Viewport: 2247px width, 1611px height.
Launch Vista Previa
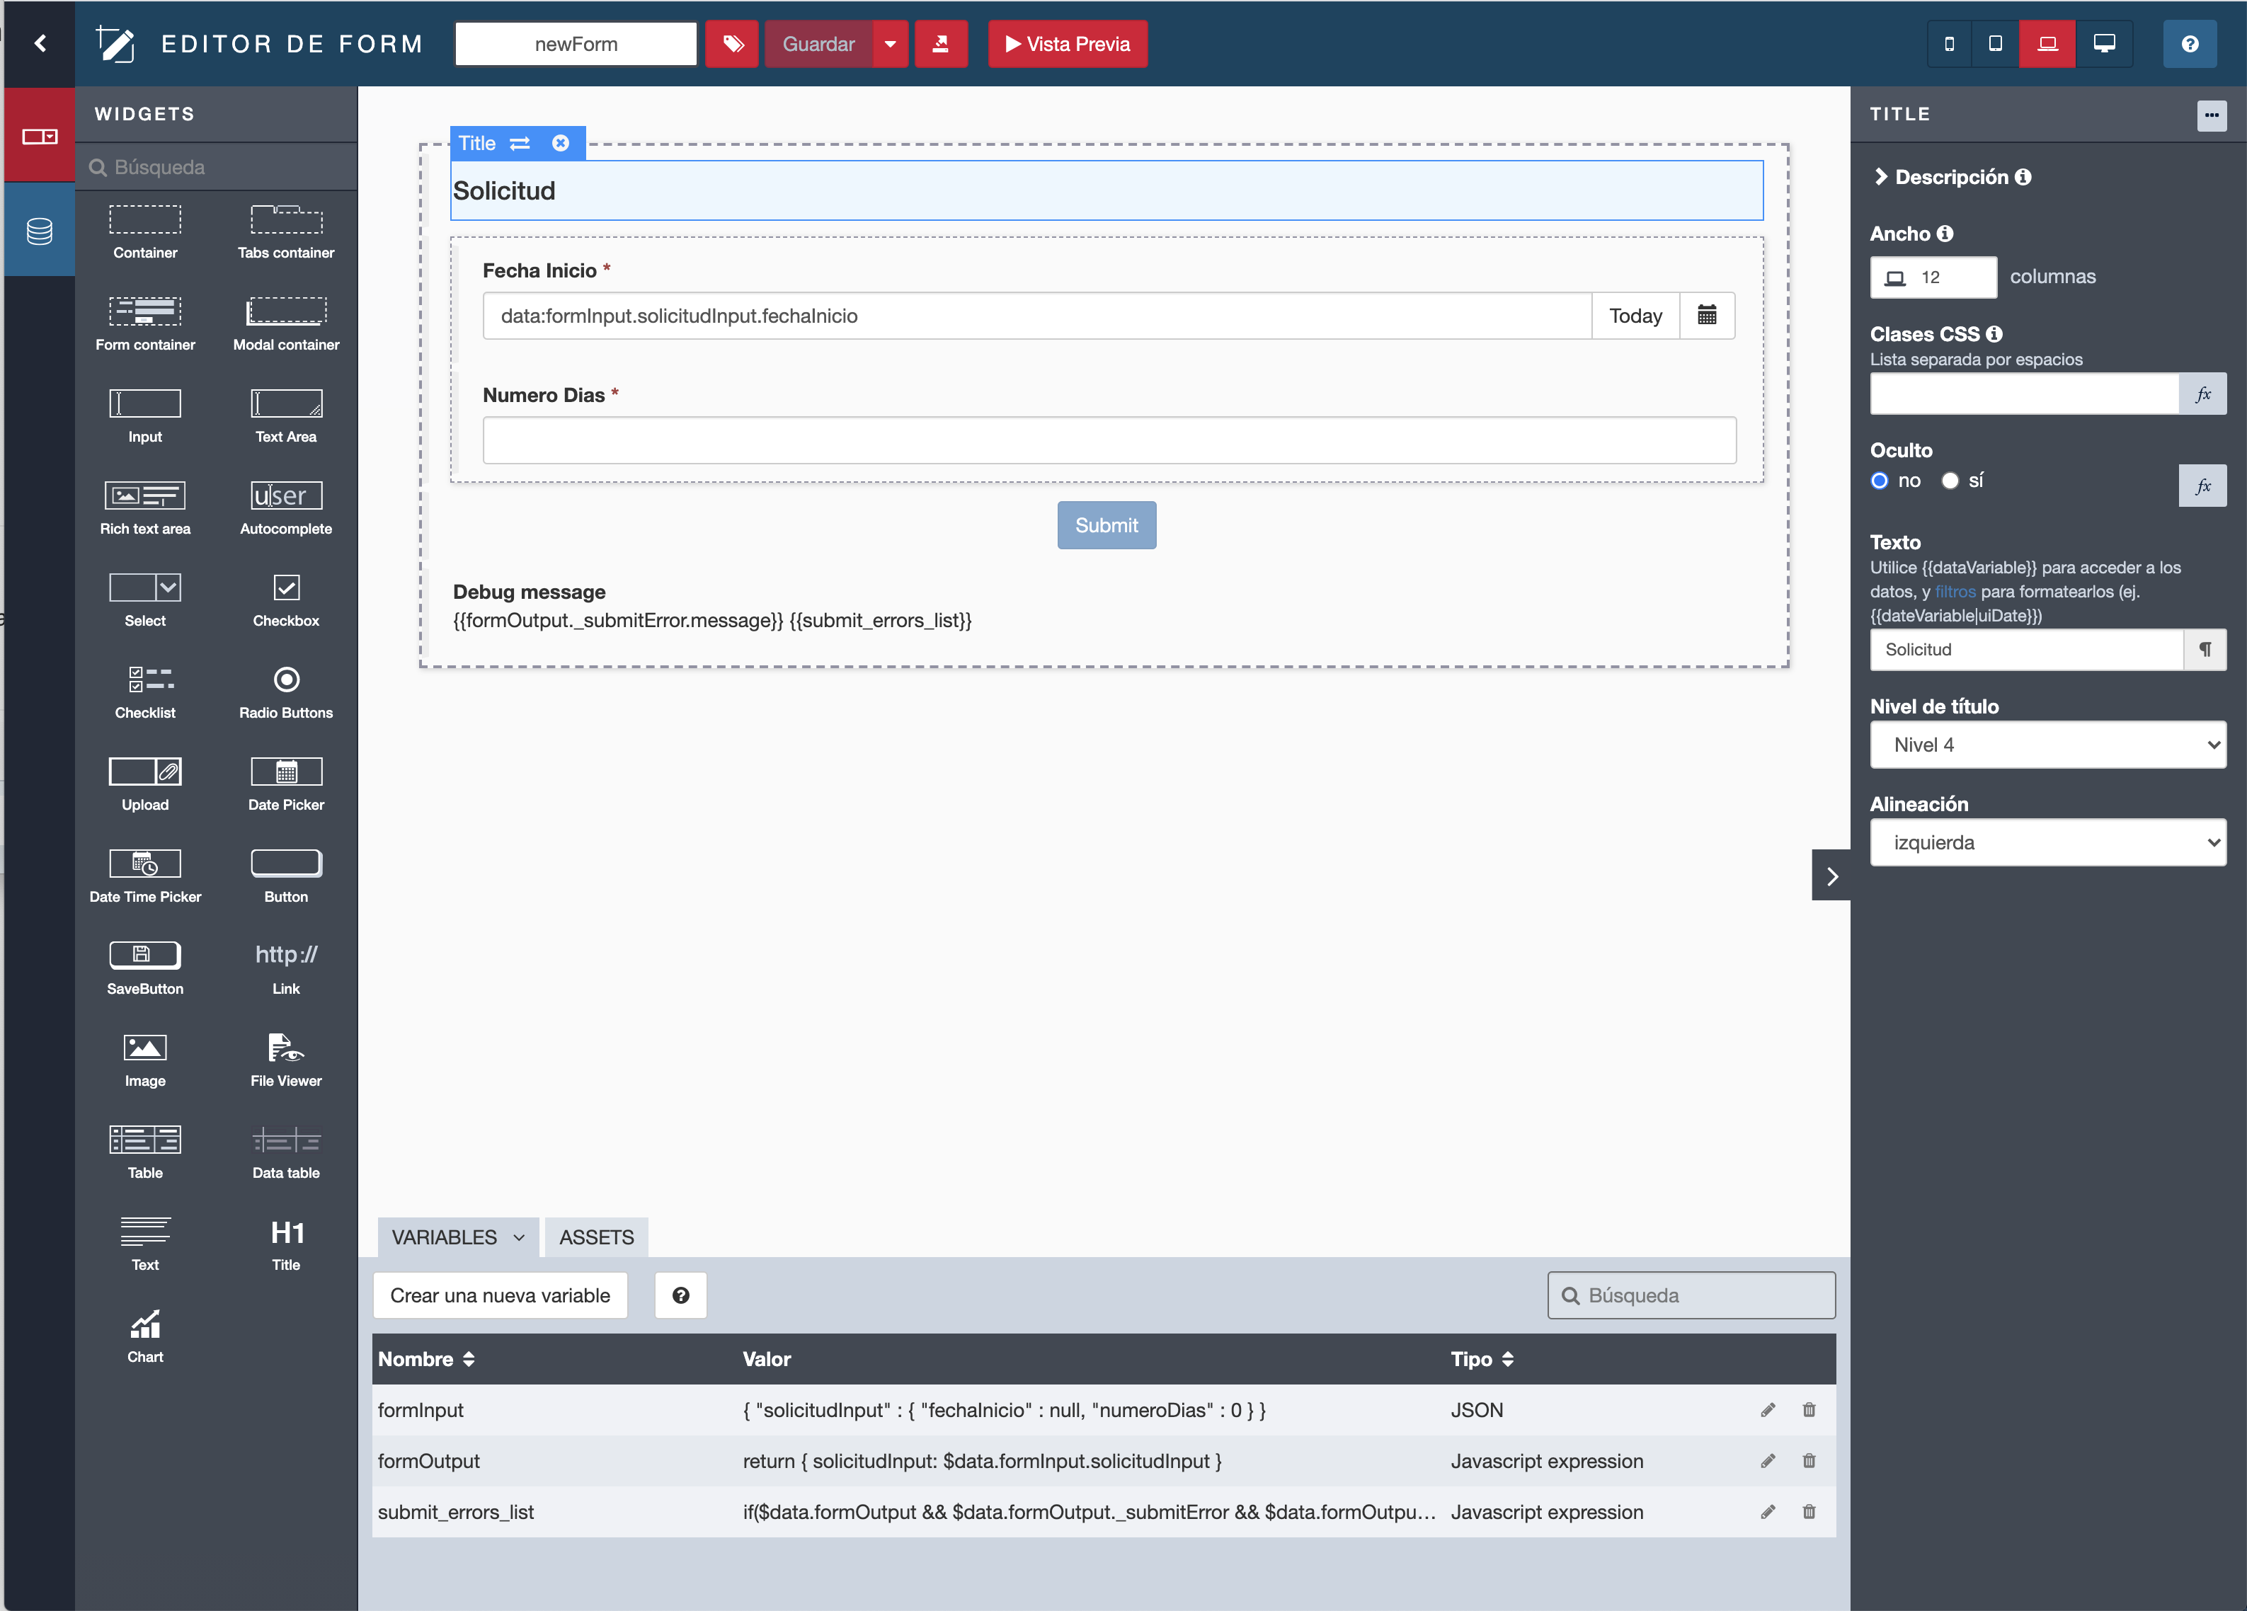pos(1067,44)
